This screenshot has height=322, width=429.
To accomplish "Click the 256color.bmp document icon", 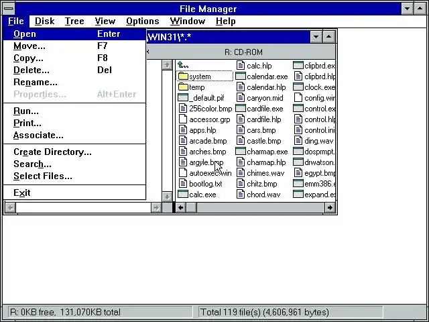I will click(183, 109).
